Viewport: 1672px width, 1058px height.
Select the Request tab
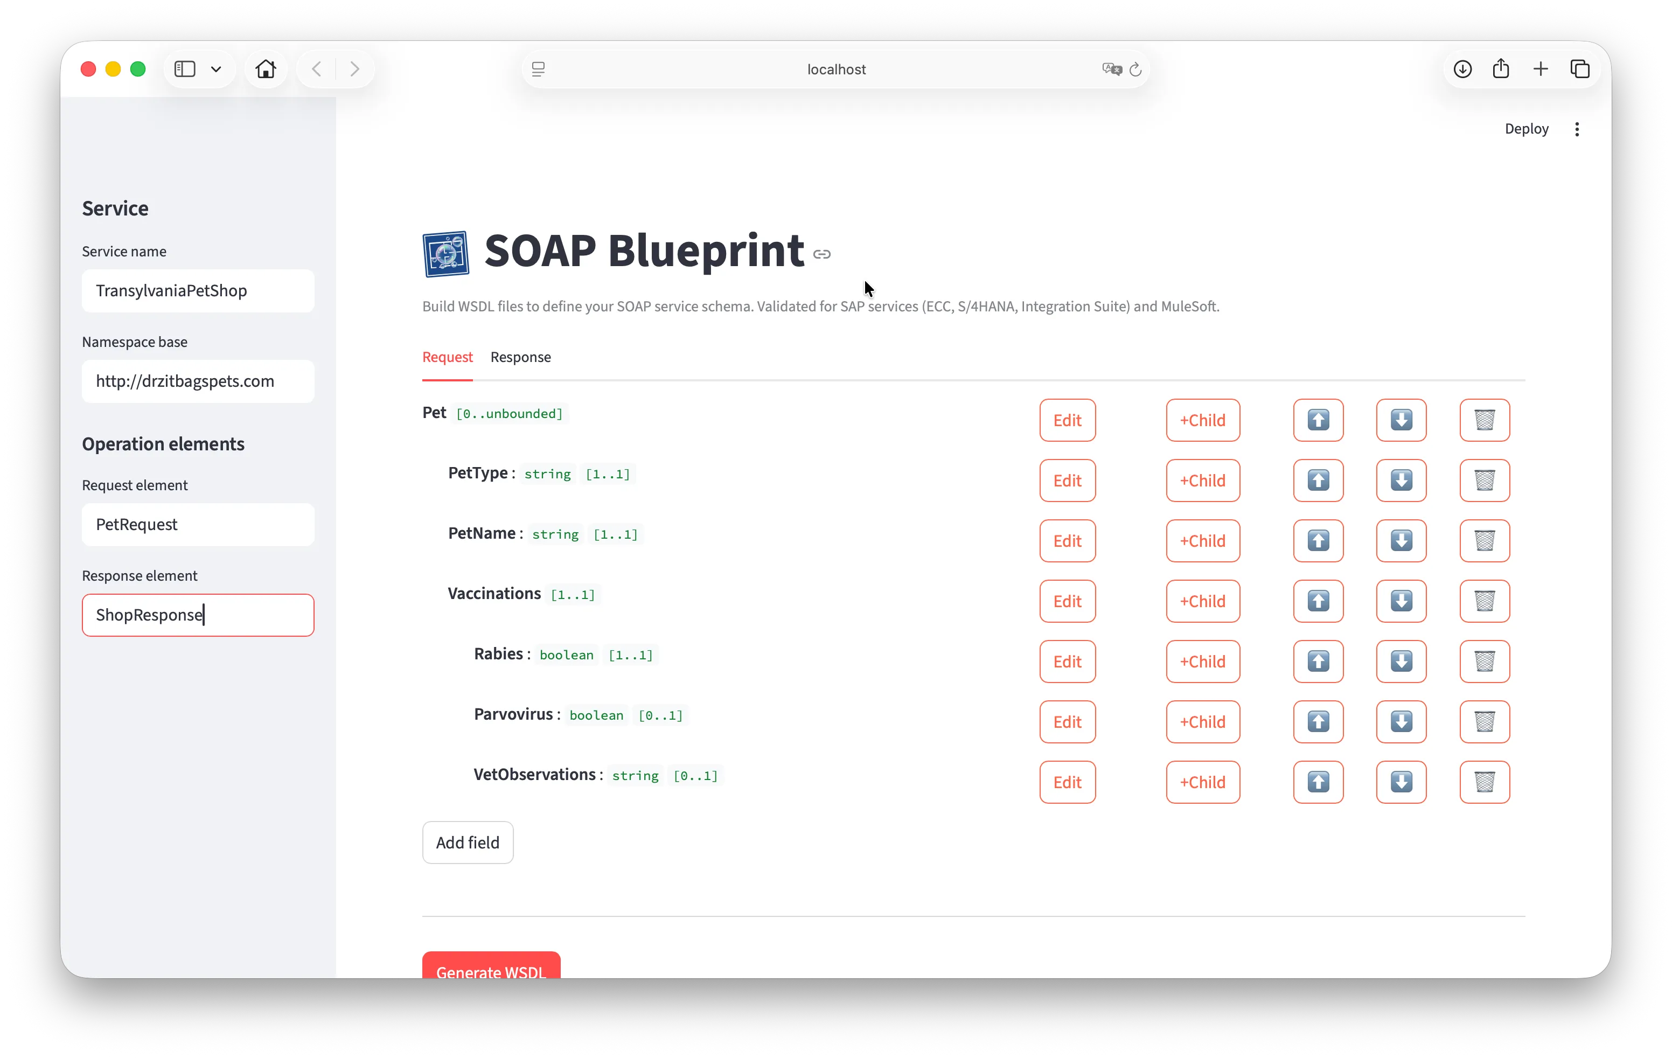[x=447, y=357]
